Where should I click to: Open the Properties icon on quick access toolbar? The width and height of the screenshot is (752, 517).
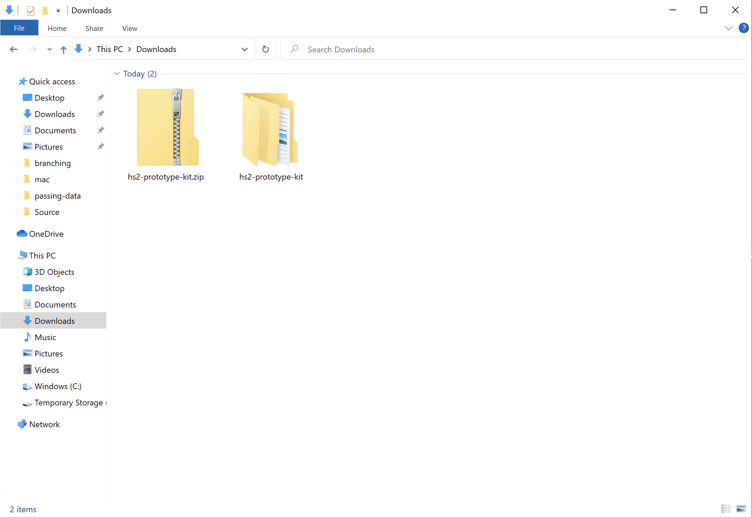point(31,11)
